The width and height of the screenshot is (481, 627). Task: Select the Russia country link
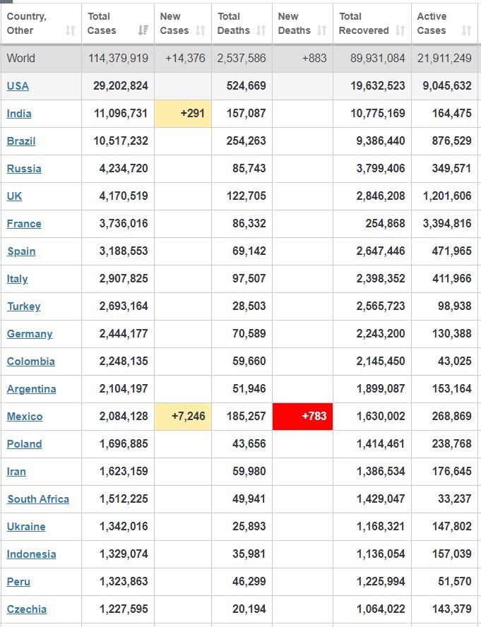tap(24, 168)
